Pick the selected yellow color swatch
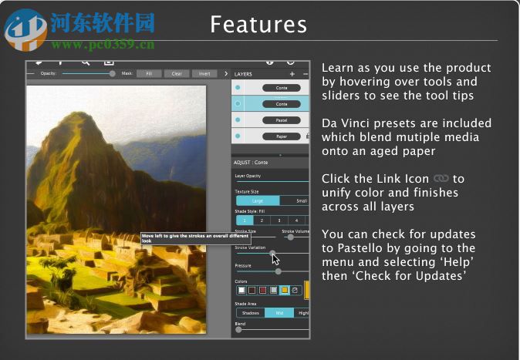The width and height of the screenshot is (520, 360). 284,291
